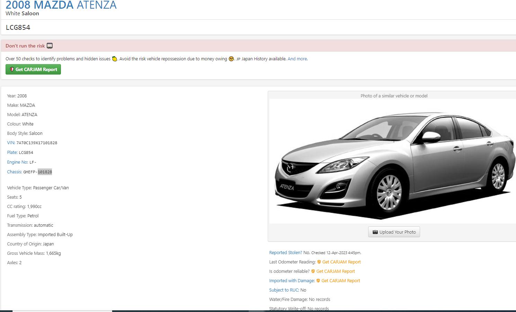Click the LCG854 value in the Plate row
The height and width of the screenshot is (312, 516).
click(26, 153)
